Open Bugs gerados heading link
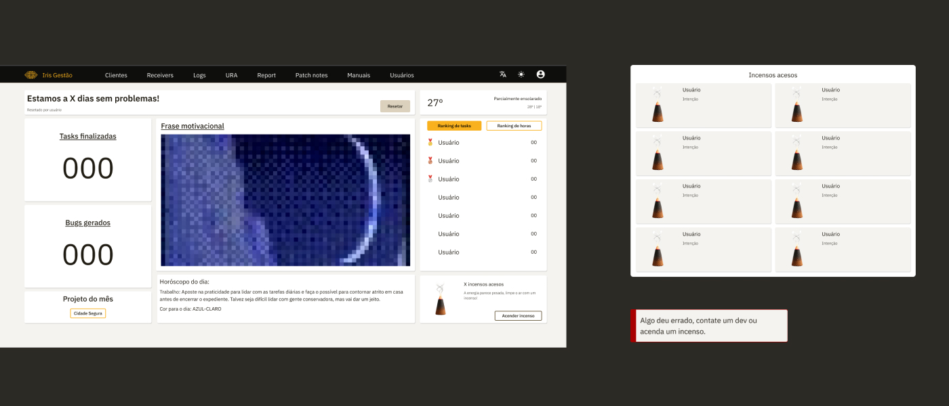This screenshot has height=406, width=949. [88, 223]
